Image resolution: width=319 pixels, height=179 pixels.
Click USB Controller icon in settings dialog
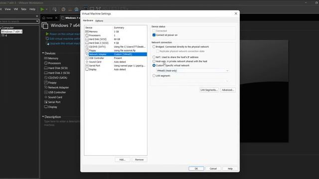(x=87, y=58)
